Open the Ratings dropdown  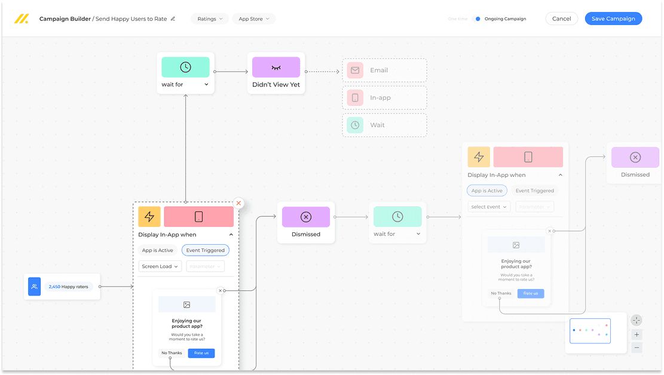point(210,19)
